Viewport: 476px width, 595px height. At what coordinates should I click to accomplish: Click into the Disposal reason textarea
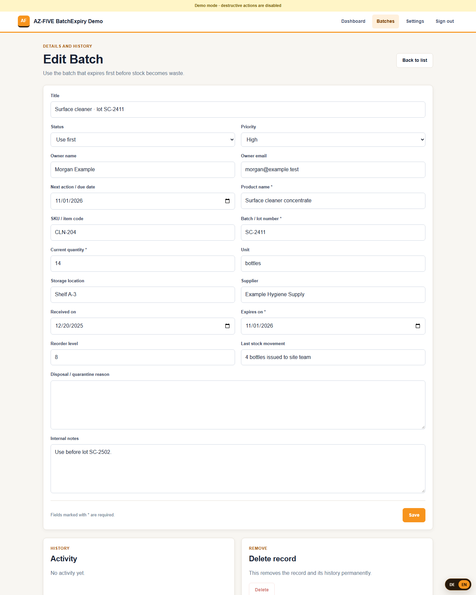(x=238, y=405)
